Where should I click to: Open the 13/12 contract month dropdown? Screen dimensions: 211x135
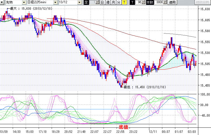click(79, 2)
